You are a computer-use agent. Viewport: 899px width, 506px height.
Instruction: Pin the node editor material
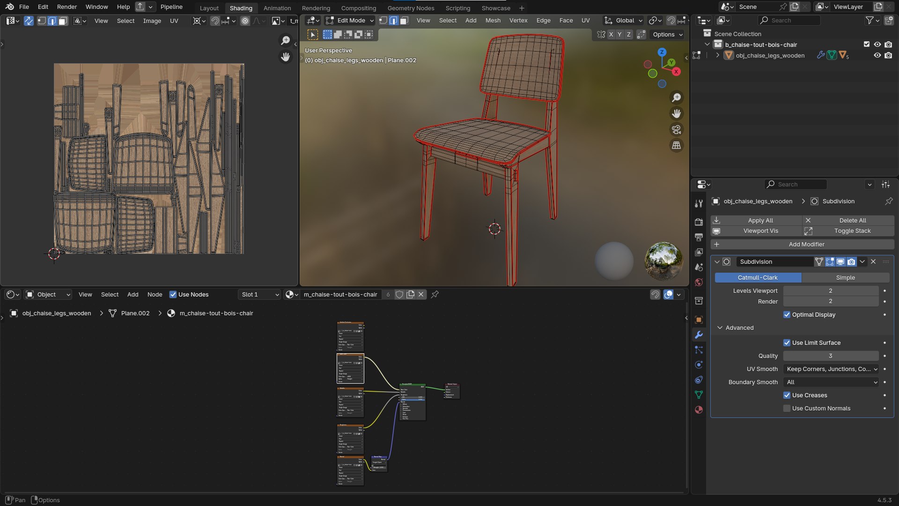tap(435, 294)
